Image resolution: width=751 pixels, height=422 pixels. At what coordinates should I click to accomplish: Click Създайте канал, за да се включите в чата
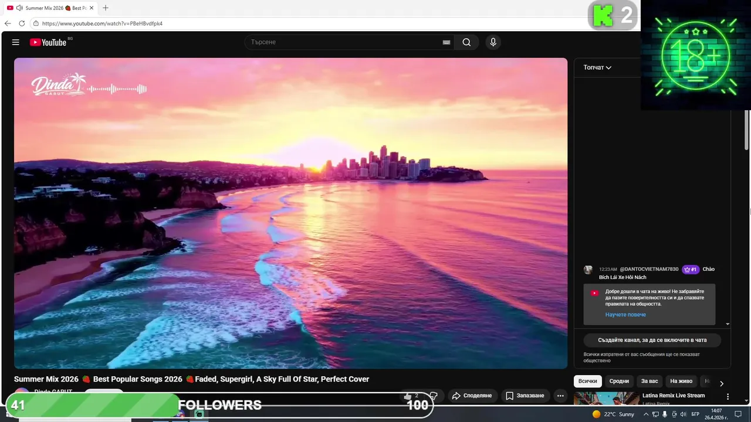click(652, 340)
